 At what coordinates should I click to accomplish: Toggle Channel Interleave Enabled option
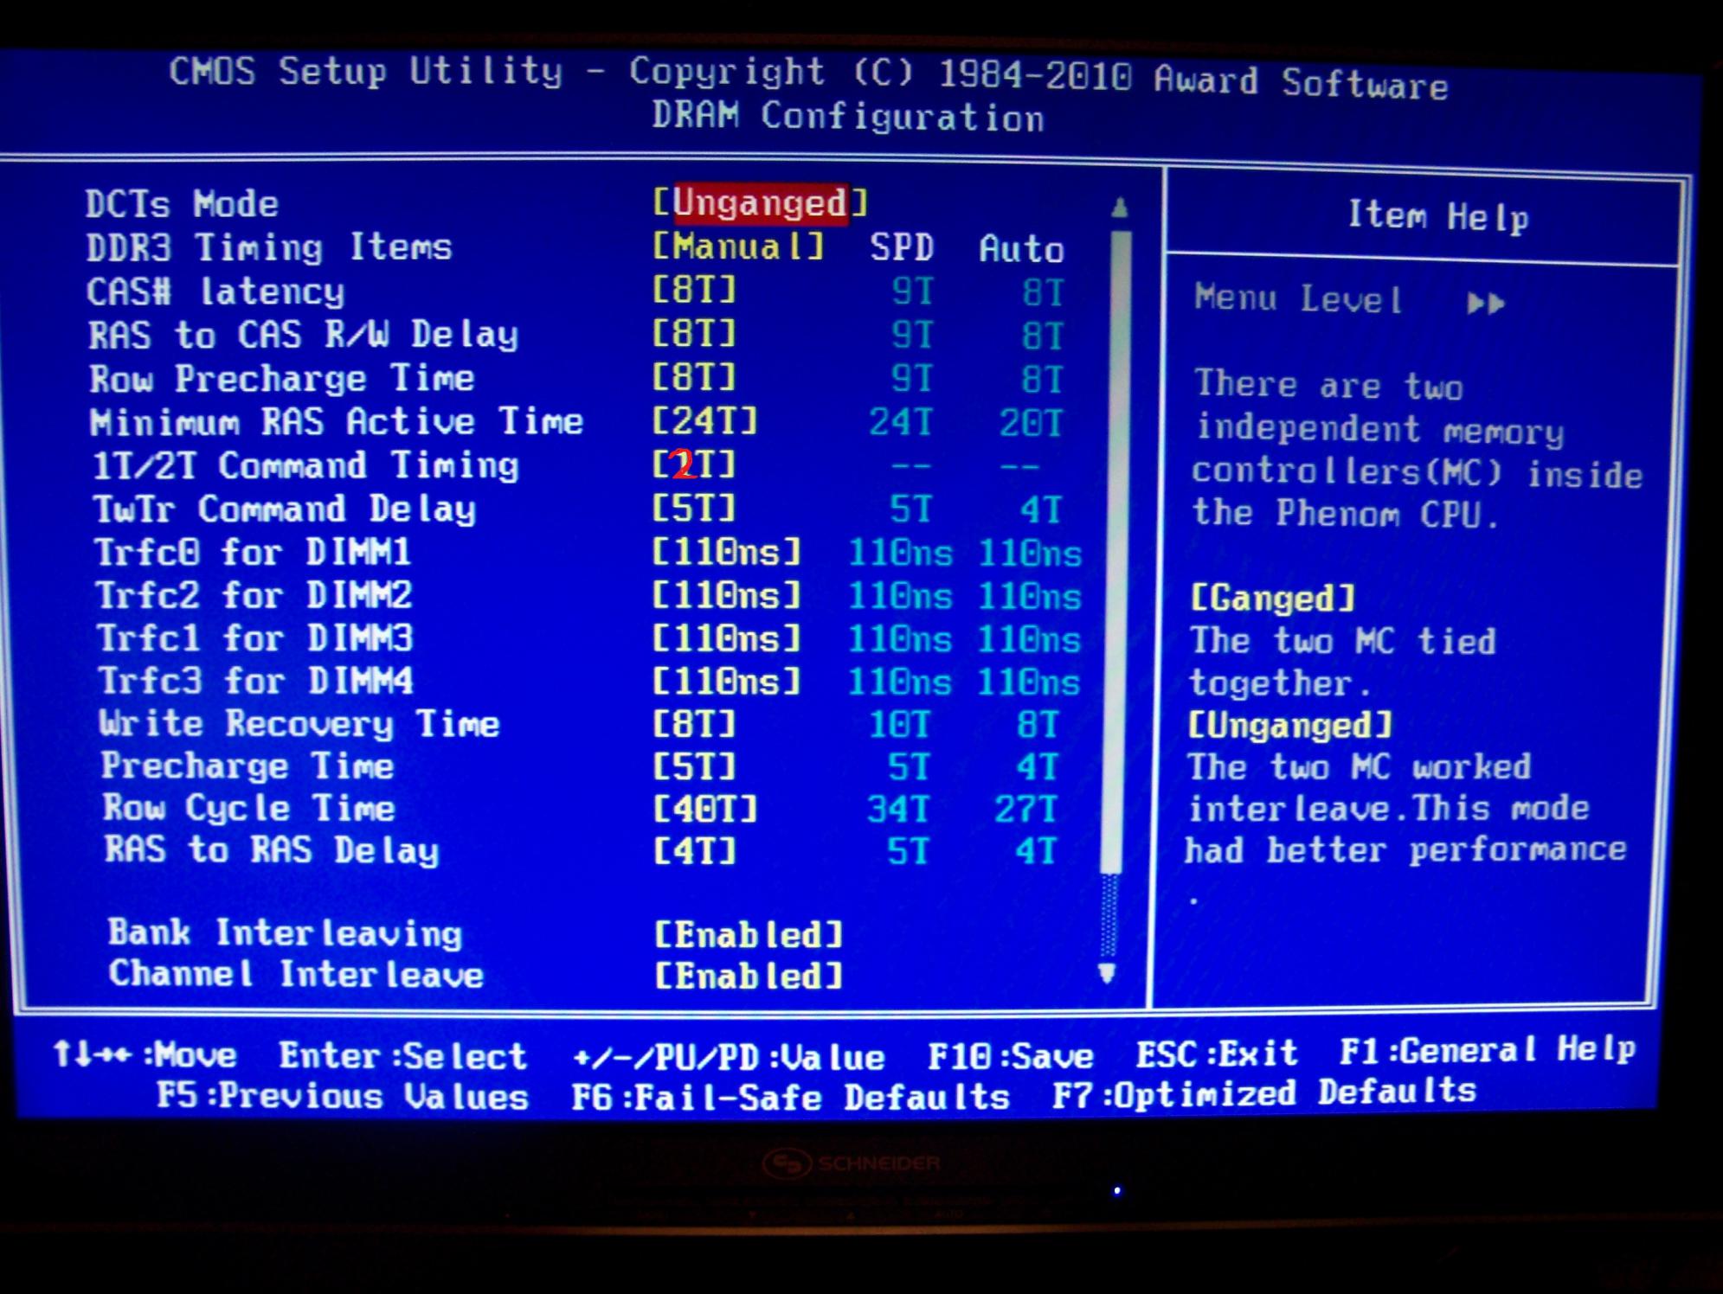(749, 977)
